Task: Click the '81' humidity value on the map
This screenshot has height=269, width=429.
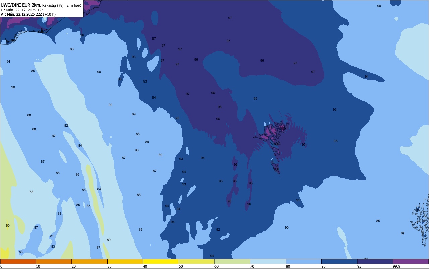Action: pyautogui.click(x=52, y=236)
